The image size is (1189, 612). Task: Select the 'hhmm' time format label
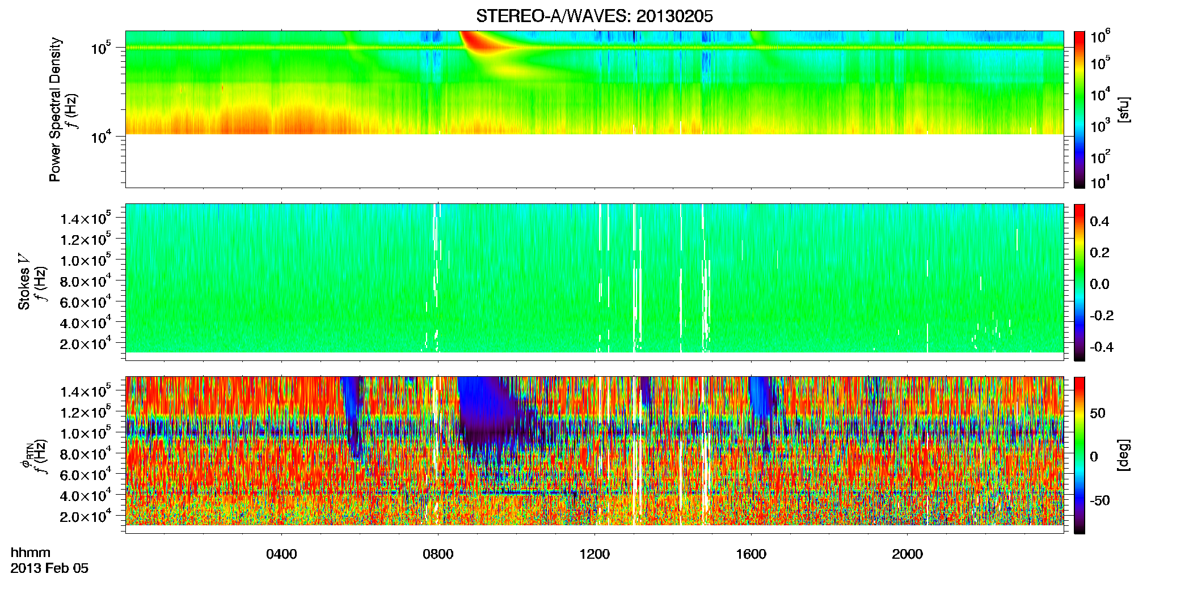(31, 553)
